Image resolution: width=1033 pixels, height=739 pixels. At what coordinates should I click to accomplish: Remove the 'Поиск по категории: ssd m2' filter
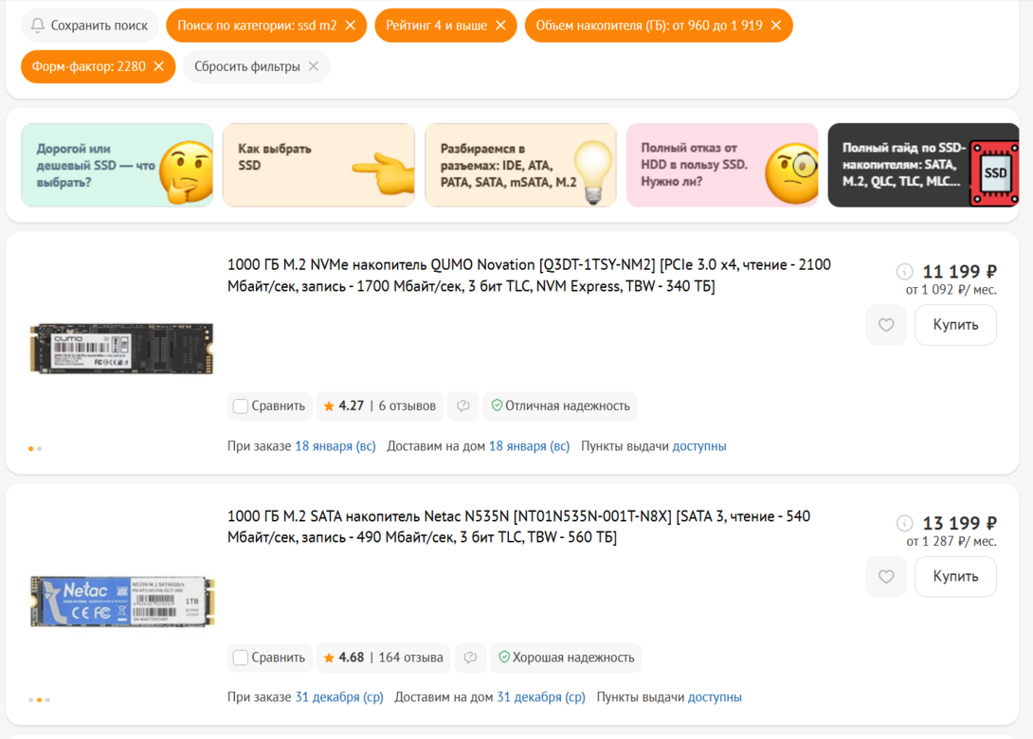(350, 26)
